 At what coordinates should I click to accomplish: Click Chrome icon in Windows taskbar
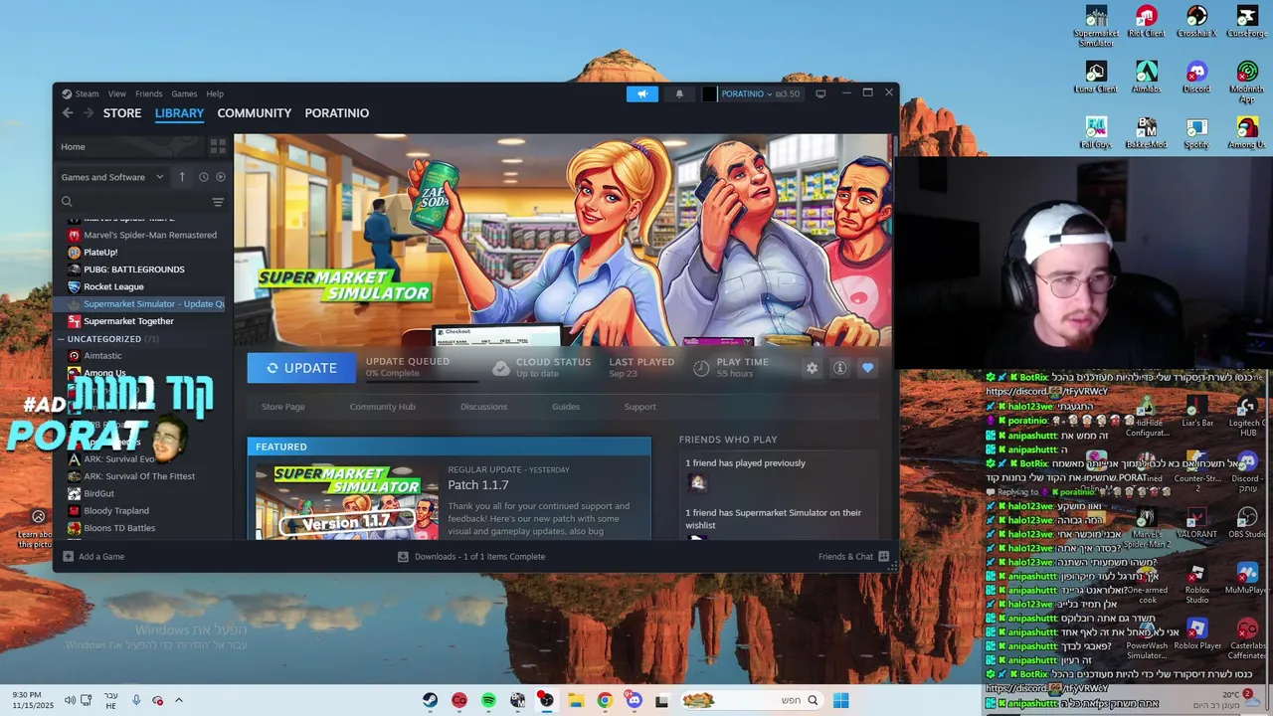(x=605, y=700)
